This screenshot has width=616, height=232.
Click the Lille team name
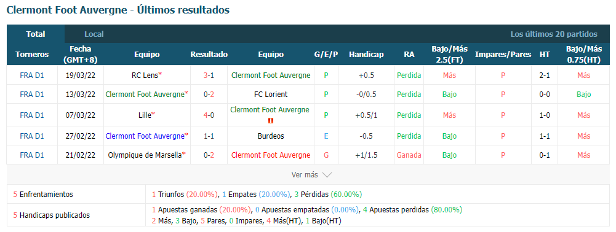145,115
